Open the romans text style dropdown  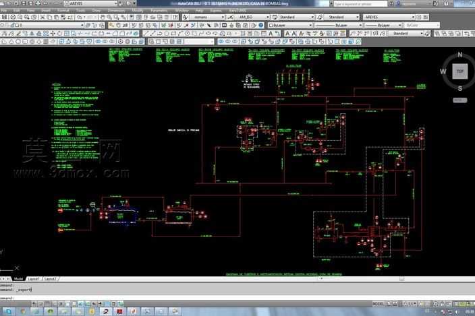(207, 18)
